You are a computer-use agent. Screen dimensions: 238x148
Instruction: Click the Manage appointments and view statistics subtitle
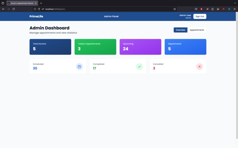pos(53,33)
